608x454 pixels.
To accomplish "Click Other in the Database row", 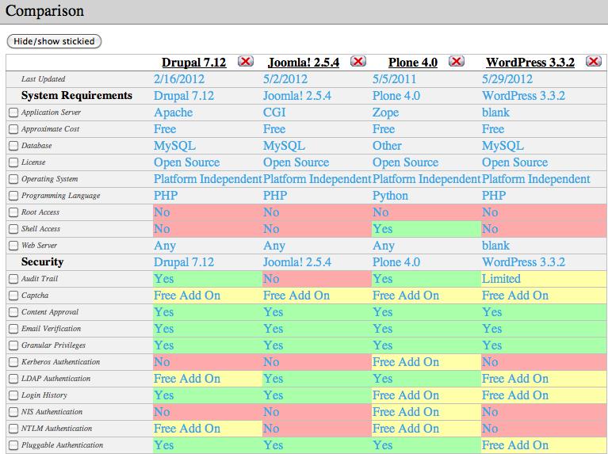I will (x=387, y=146).
